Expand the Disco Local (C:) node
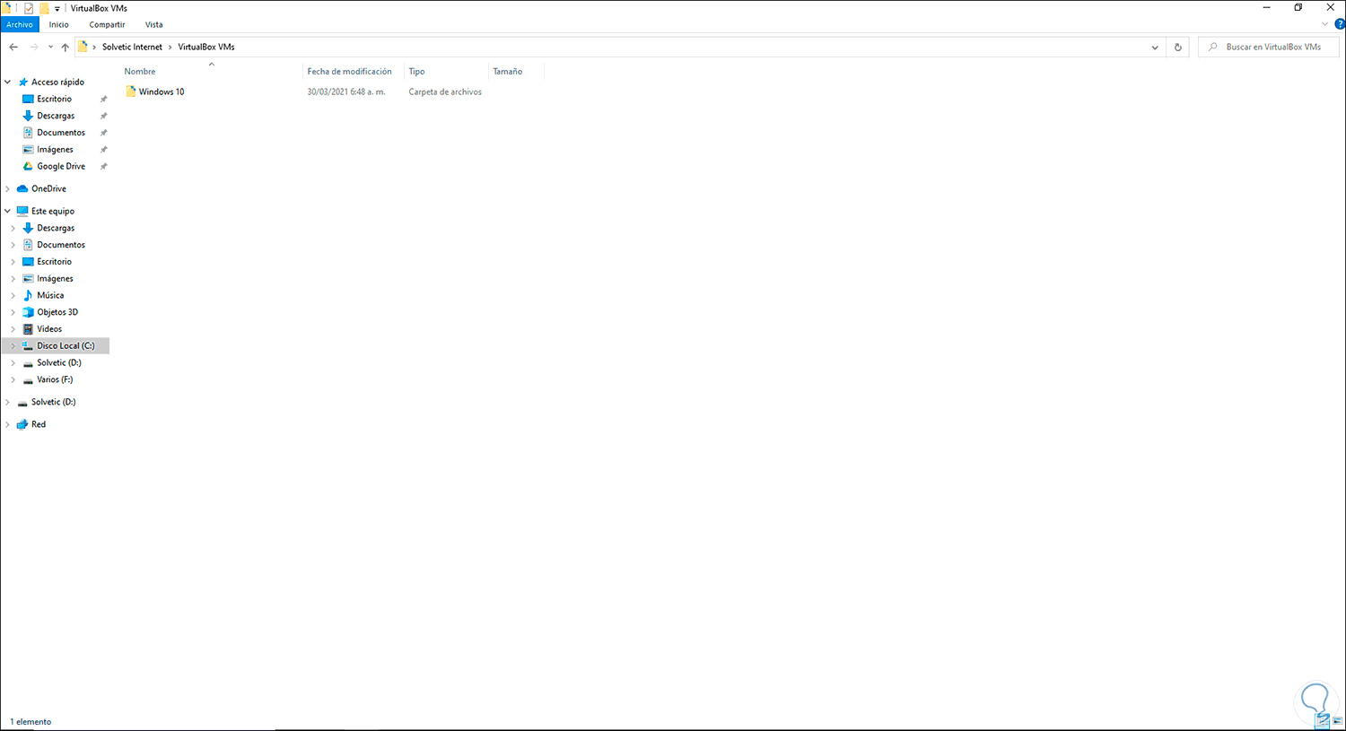This screenshot has width=1346, height=731. pos(13,345)
